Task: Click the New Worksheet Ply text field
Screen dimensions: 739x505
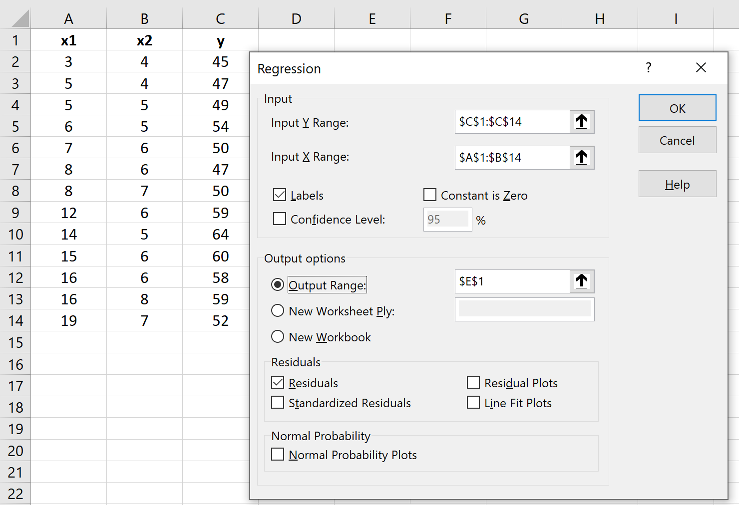Action: pos(525,309)
